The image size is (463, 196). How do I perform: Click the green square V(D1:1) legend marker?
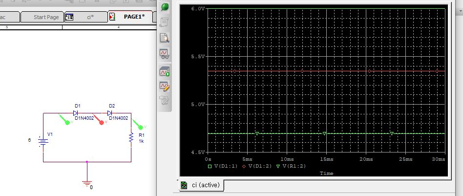click(x=210, y=167)
